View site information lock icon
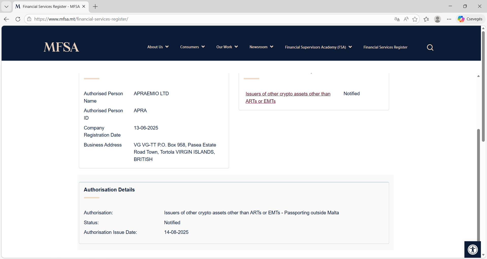Screen dimensions: 487x259 pos(29,19)
